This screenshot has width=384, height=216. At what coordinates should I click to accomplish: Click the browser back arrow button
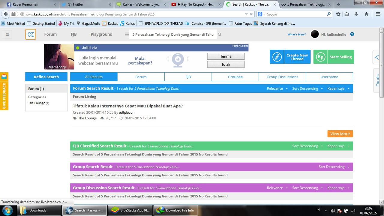[5, 14]
